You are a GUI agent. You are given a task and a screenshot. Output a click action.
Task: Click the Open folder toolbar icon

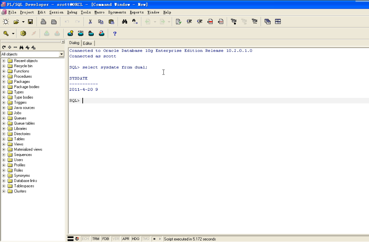click(x=16, y=22)
